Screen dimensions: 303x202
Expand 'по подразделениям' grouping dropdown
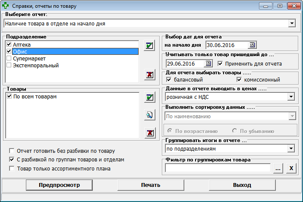[x=292, y=149]
